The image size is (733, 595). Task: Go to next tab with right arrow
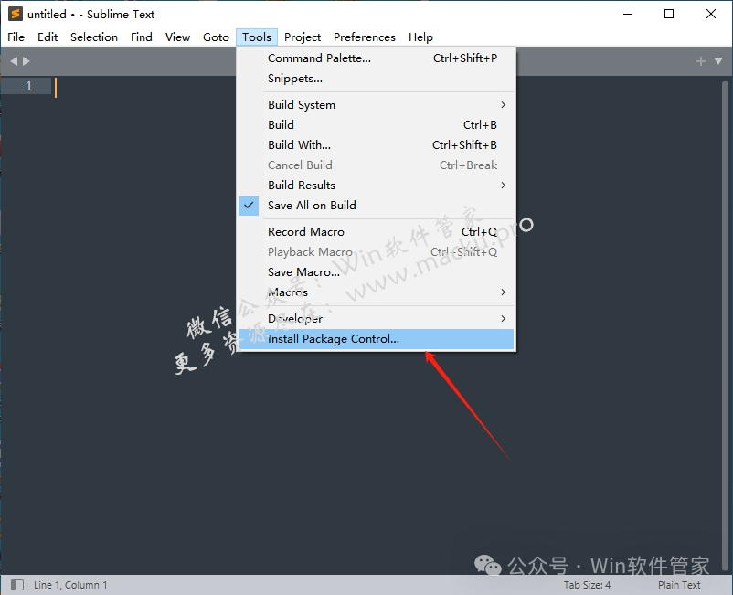27,61
